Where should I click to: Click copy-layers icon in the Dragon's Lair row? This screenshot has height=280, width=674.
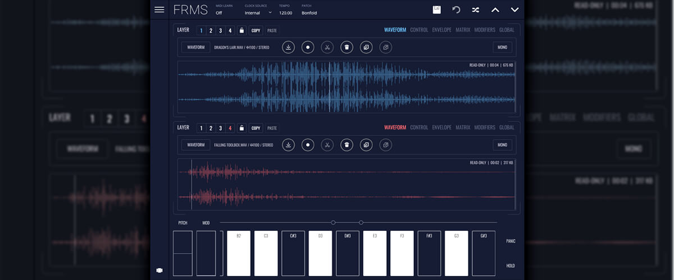tap(366, 47)
